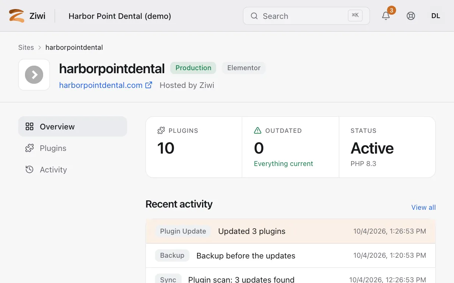
Task: Click the Elementor badge
Action: point(244,68)
